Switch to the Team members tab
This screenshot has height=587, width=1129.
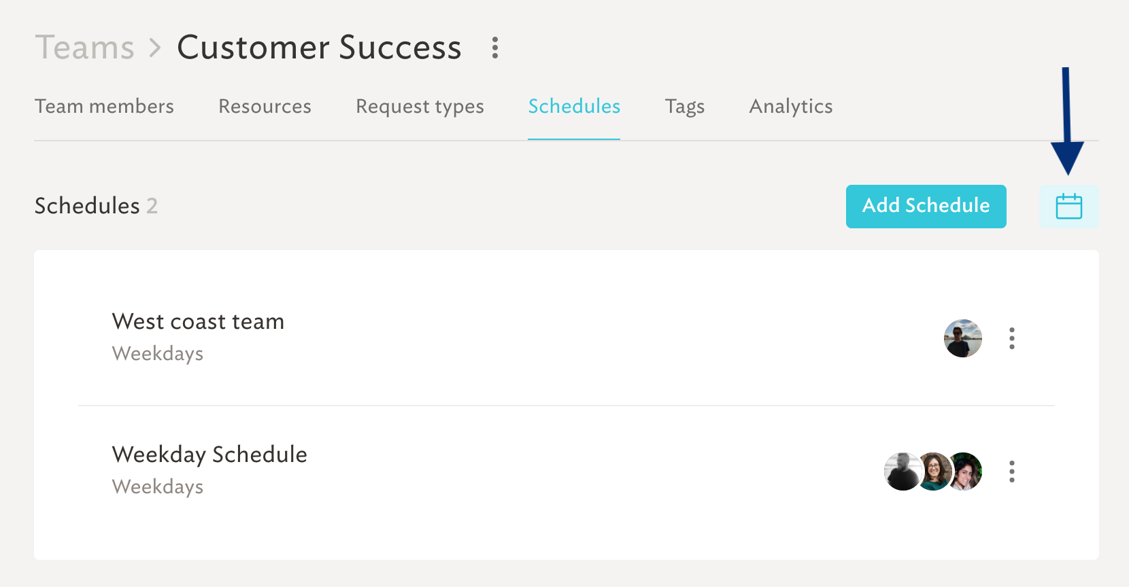pyautogui.click(x=104, y=107)
